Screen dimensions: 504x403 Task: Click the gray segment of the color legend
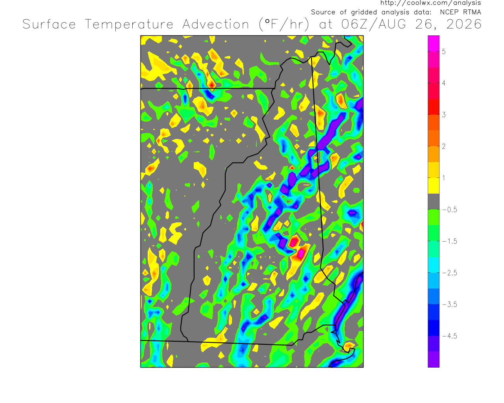click(x=434, y=201)
